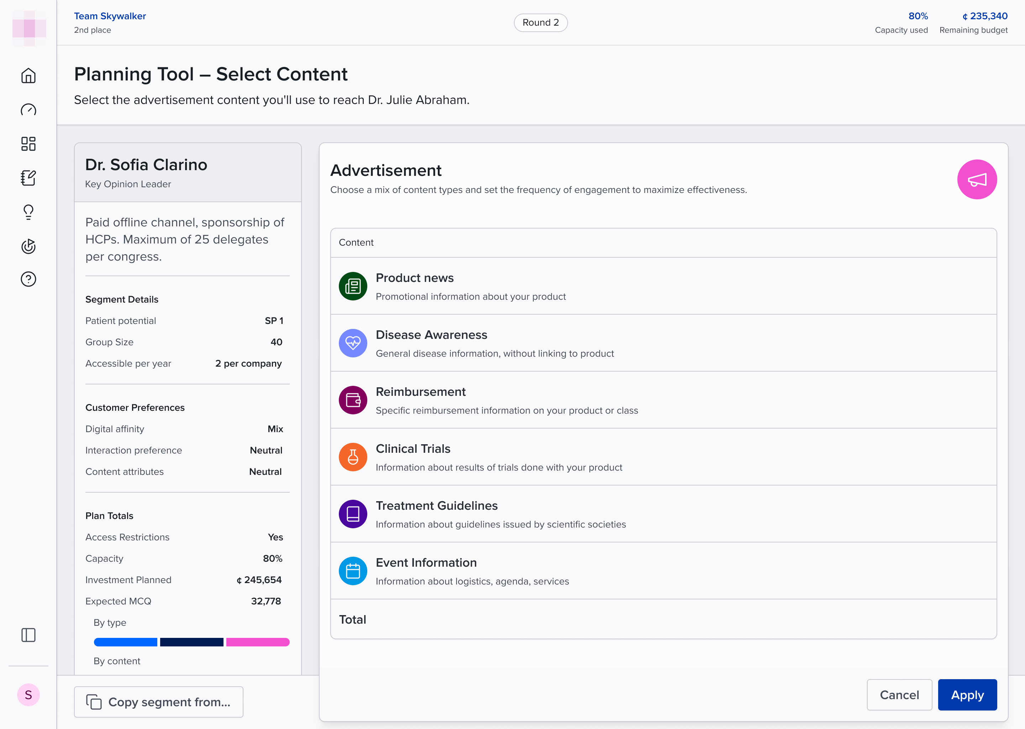1025x729 pixels.
Task: Click the Event Information calendar icon
Action: click(x=353, y=571)
